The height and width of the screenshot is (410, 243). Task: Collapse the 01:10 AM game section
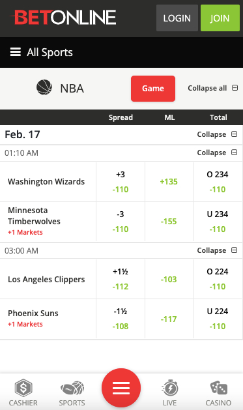click(217, 153)
